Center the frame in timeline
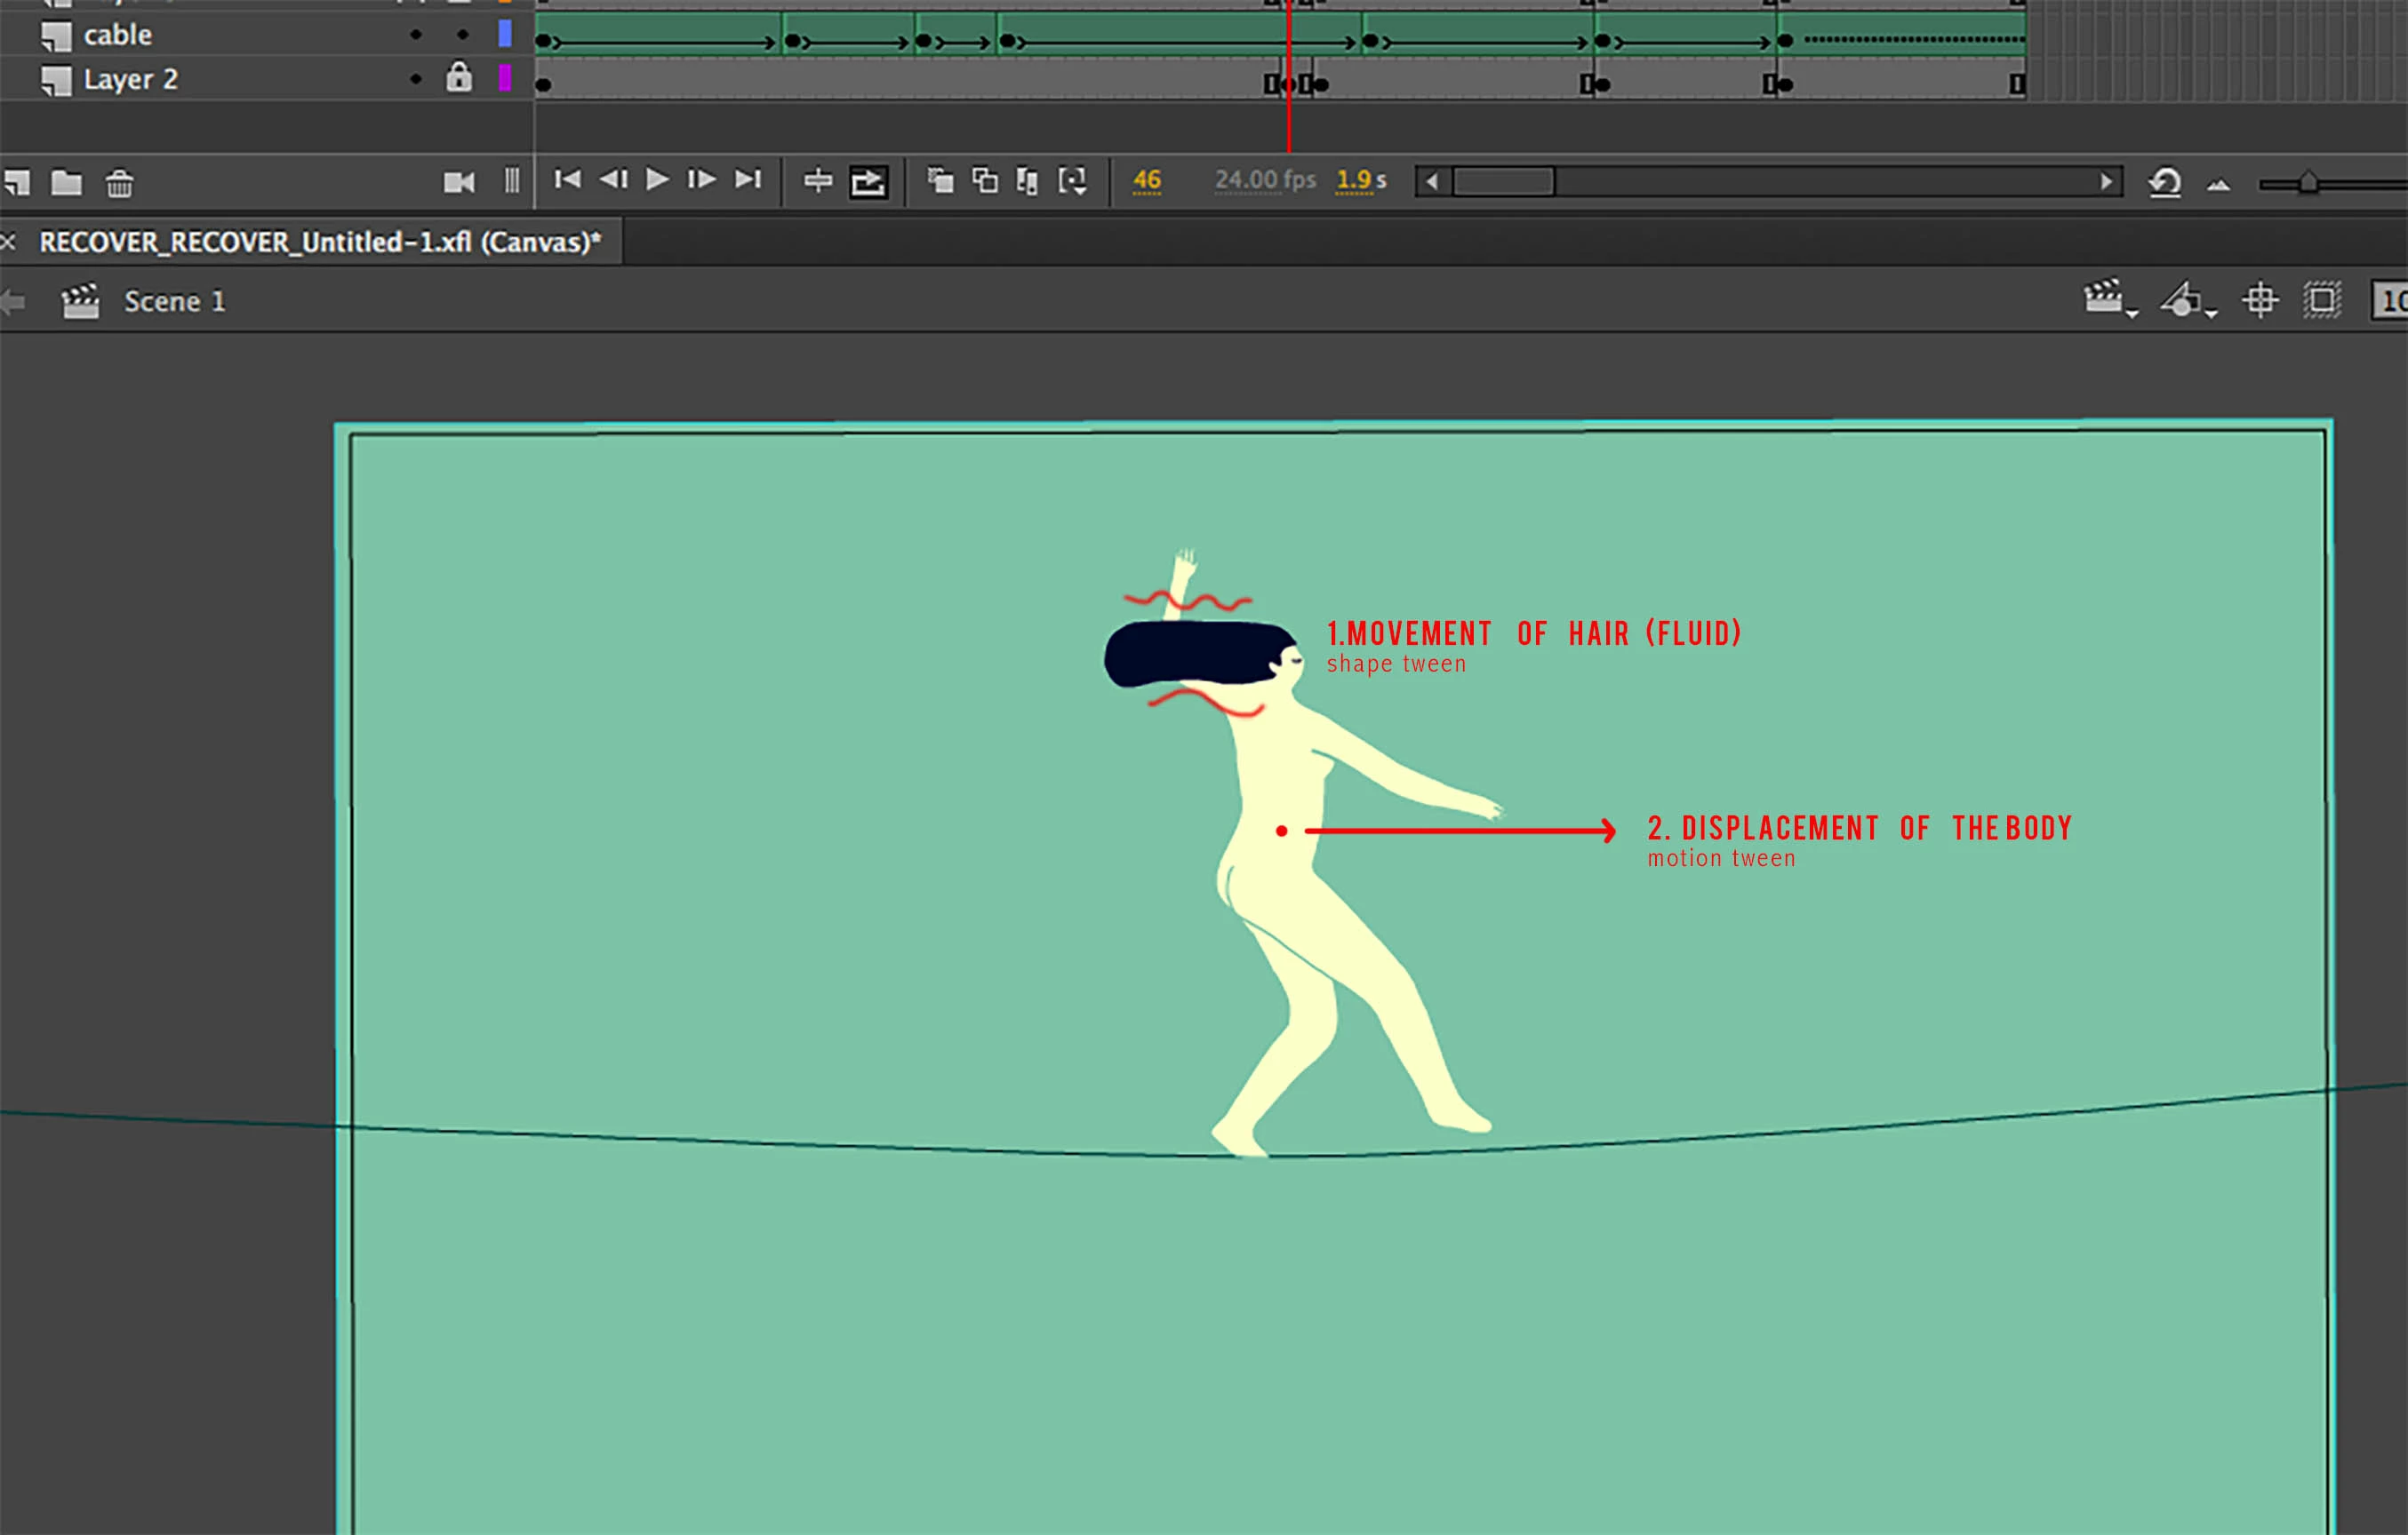 point(818,181)
